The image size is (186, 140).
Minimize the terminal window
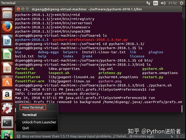click(x=23, y=9)
